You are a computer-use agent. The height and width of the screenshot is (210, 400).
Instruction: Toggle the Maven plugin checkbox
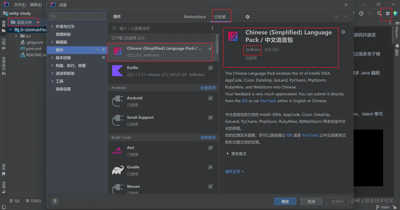[210, 186]
